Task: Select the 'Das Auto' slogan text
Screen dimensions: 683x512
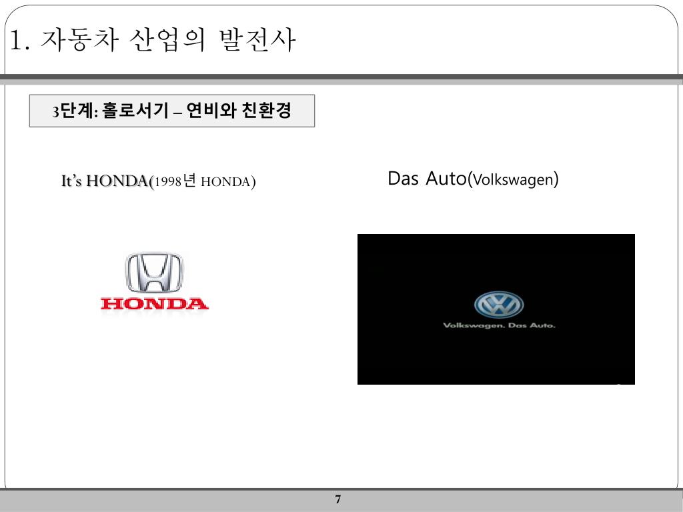Action: pos(427,178)
